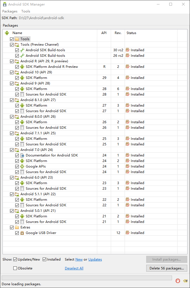Select the Android 8.1.0 (API 27) tree node
Screen dimensions: 190x288
38,100
